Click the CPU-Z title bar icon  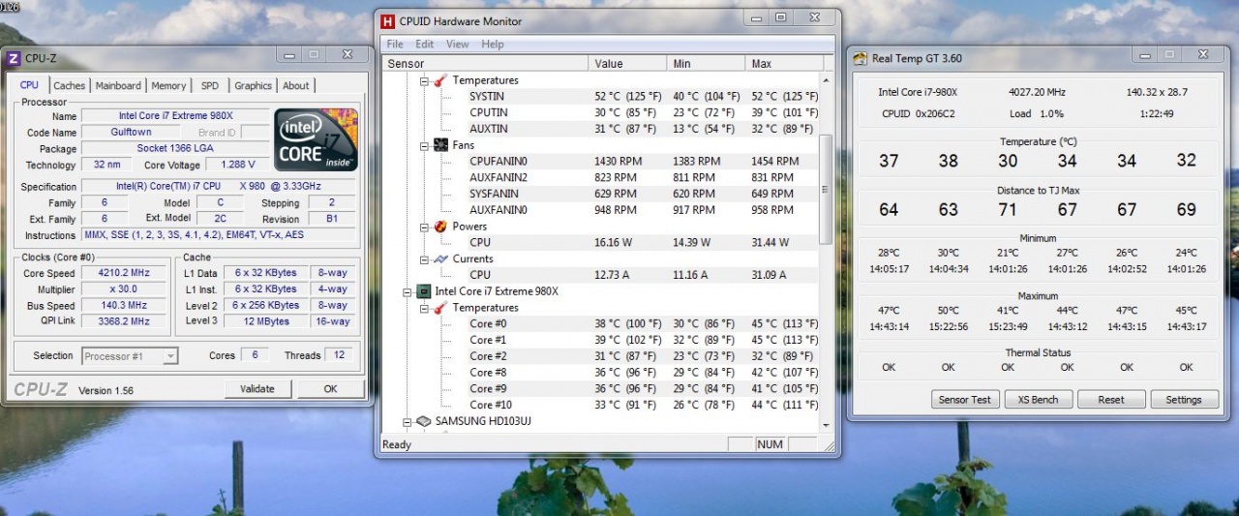[14, 58]
